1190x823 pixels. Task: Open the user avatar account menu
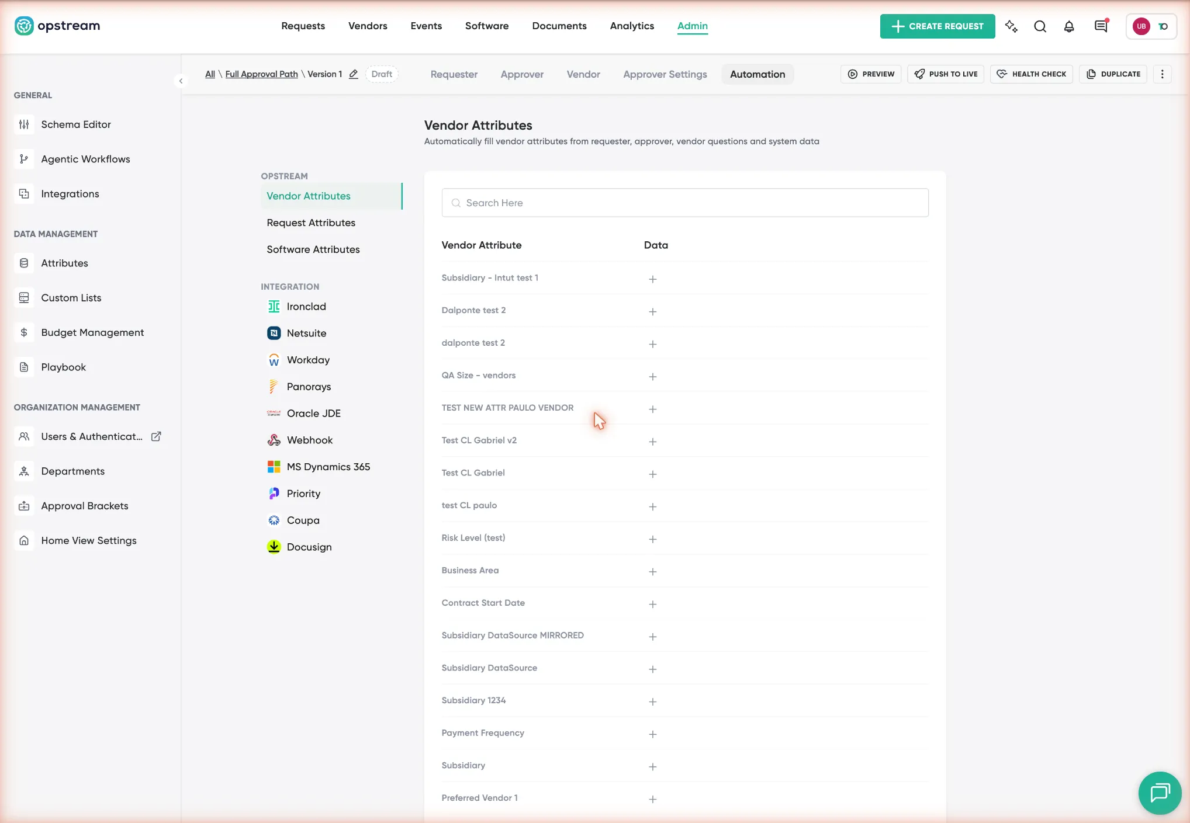pos(1151,26)
